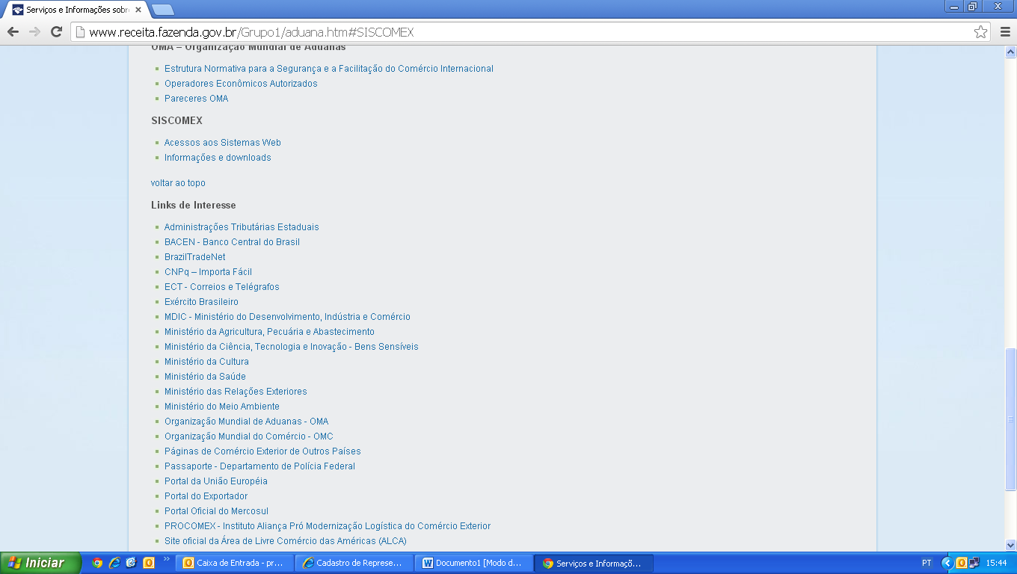Click the scrollbar up arrow
The width and height of the screenshot is (1017, 574).
(1010, 52)
